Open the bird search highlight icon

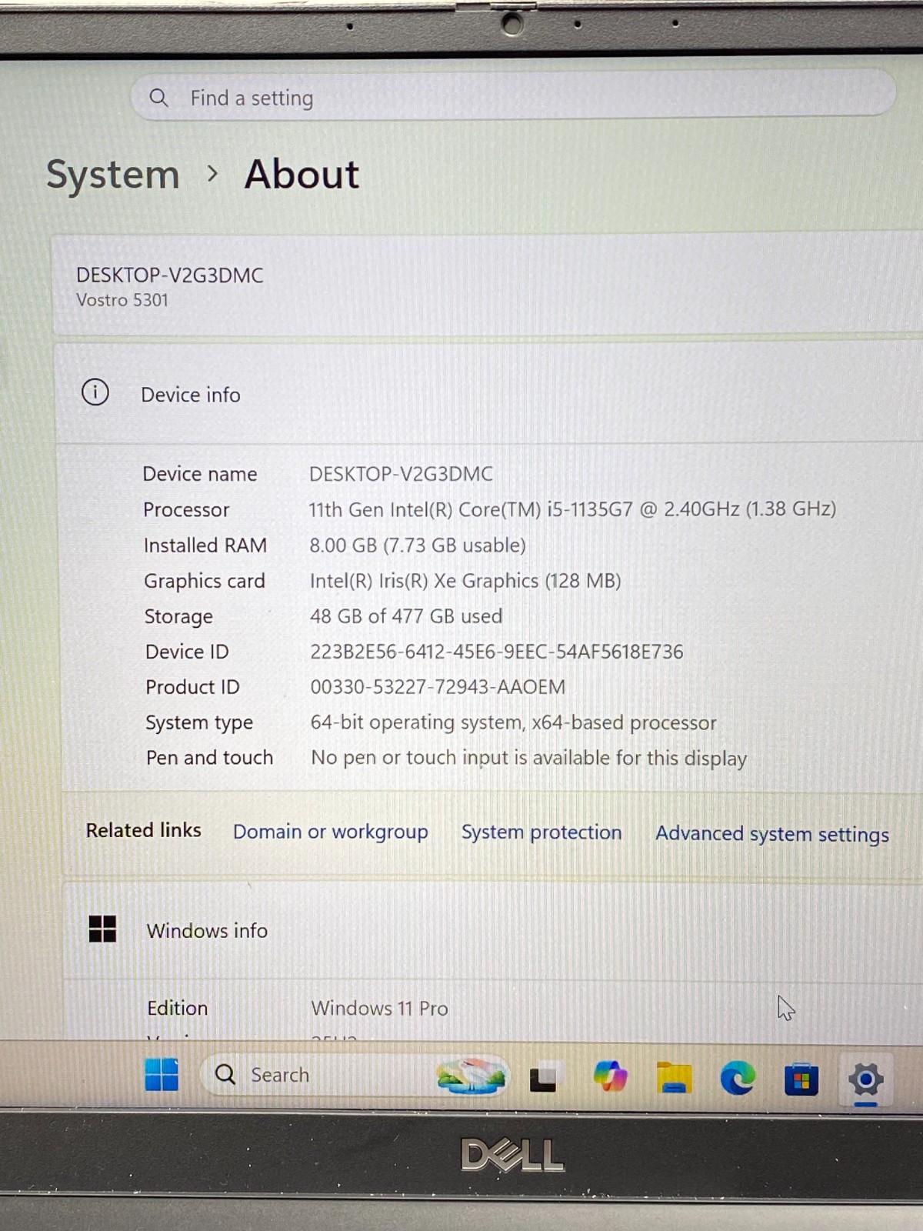(x=471, y=1075)
